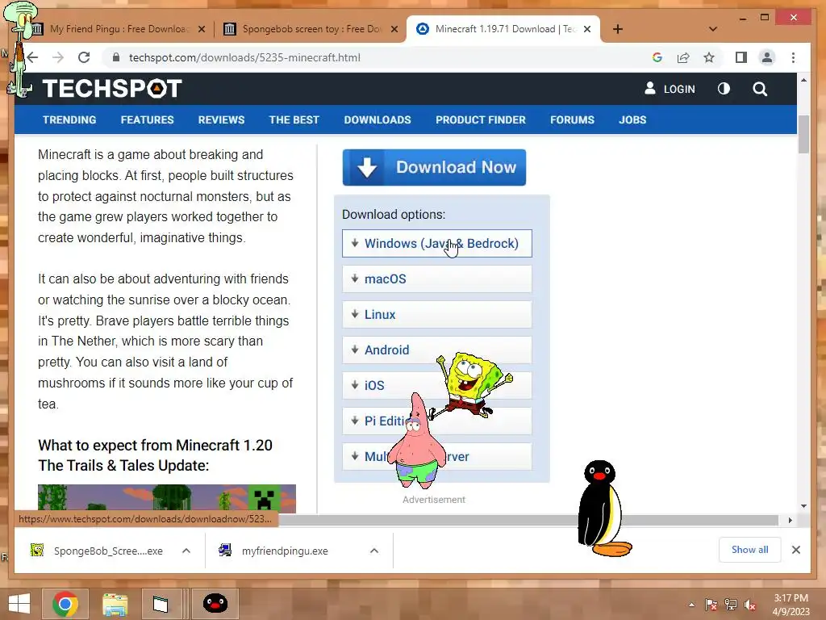This screenshot has height=620, width=826.
Task: Close the Minecraft Download tab
Action: [587, 29]
